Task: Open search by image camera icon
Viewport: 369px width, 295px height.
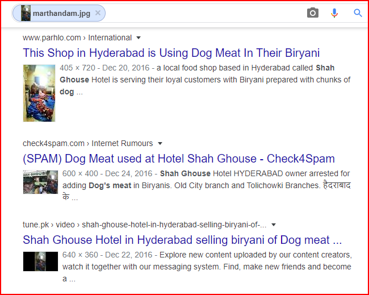Action: click(x=313, y=13)
